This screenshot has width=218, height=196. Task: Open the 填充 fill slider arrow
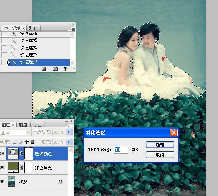[x=69, y=142]
